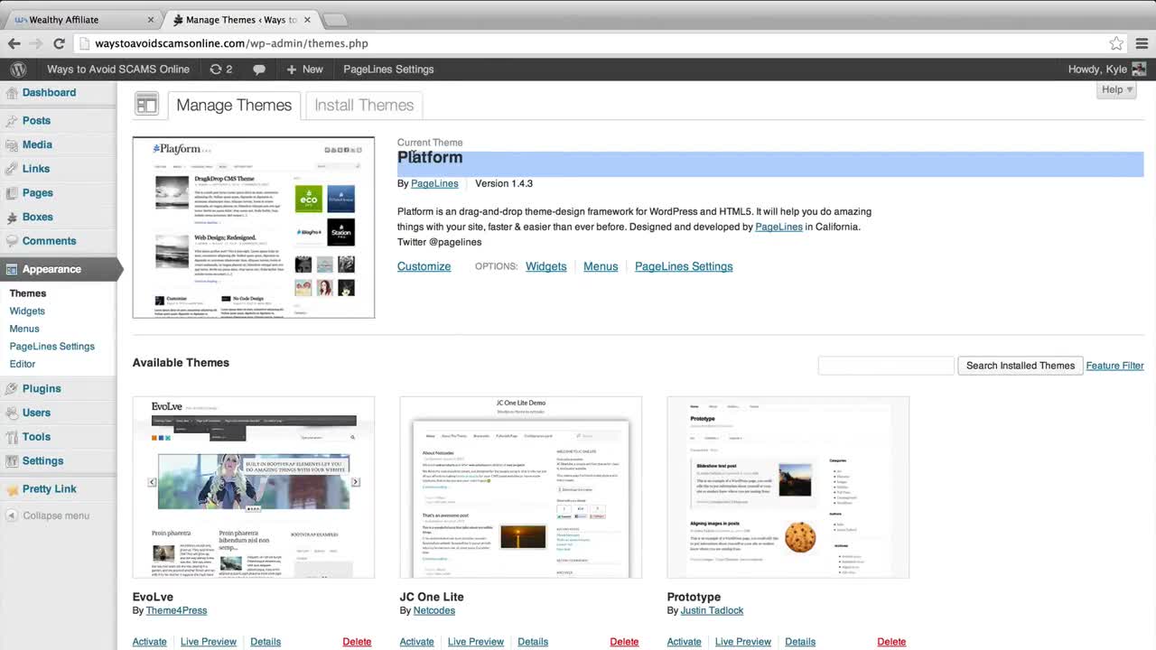This screenshot has height=650, width=1156.
Task: Click PageLines Settings in the admin bar
Action: [388, 69]
